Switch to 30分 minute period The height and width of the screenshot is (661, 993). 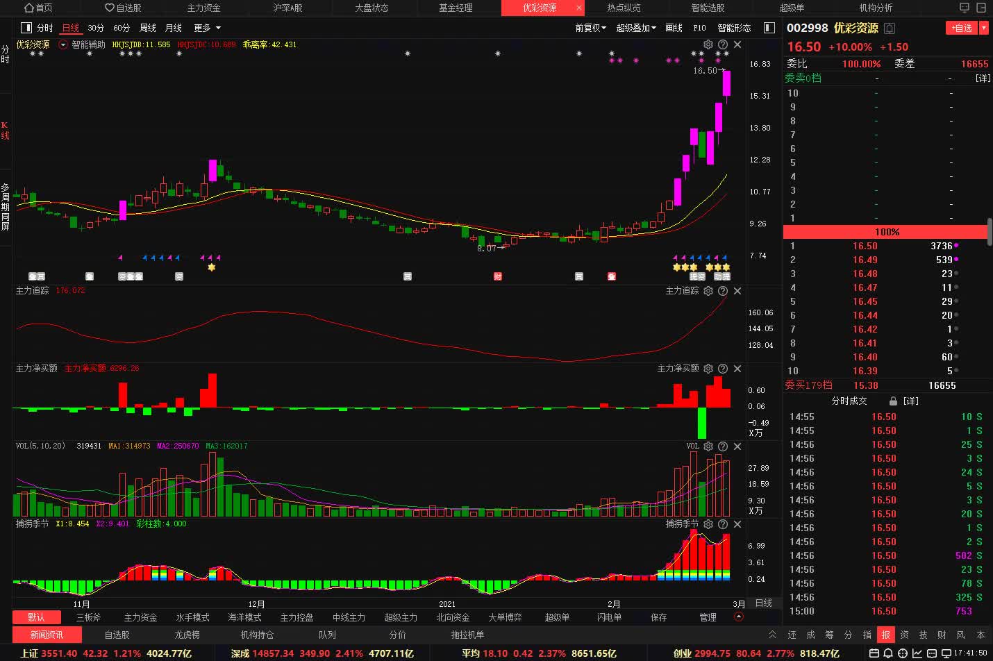(96, 28)
